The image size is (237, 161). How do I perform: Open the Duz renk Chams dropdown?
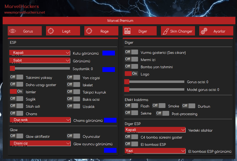tap(40, 120)
